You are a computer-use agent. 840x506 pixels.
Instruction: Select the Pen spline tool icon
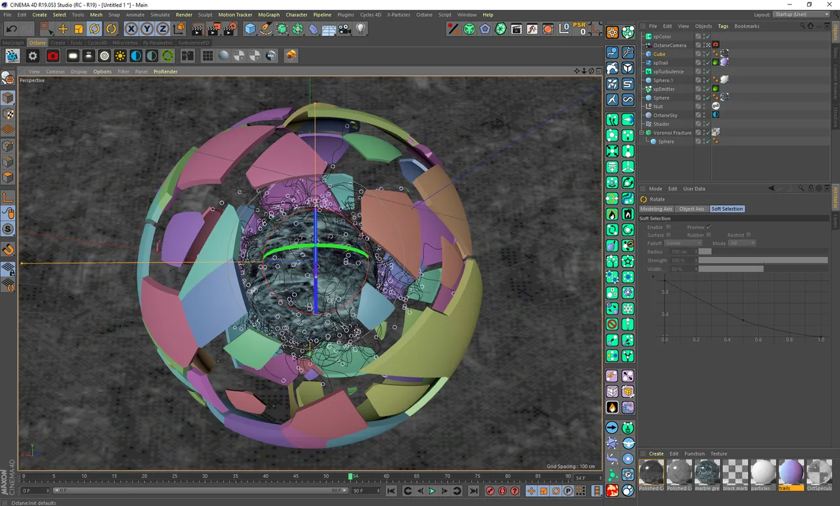pos(266,29)
